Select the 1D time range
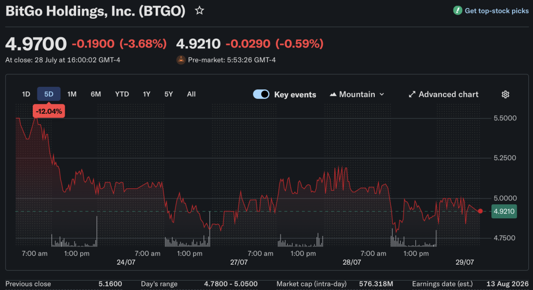 [x=26, y=94]
